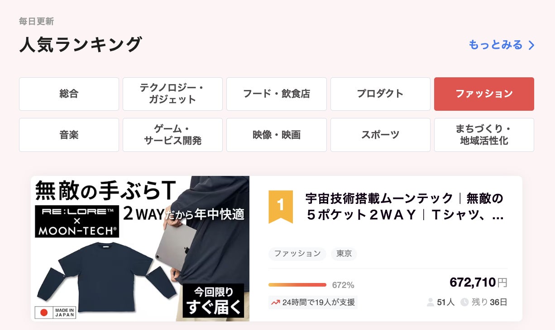Choose まちづくり・地域活性化 tab

484,135
